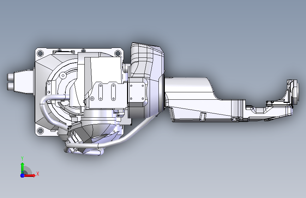The width and height of the screenshot is (306, 198).
Task: Click the green Y axis arrow of the triad
Action: (x=22, y=168)
